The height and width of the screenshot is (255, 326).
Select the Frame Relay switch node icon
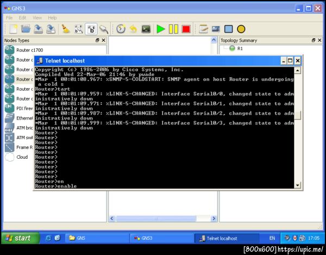pos(10,147)
